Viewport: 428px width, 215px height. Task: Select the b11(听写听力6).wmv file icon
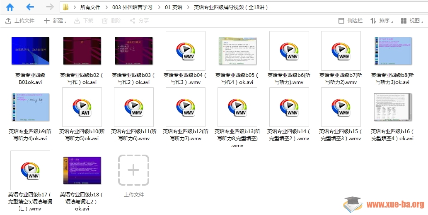click(134, 107)
